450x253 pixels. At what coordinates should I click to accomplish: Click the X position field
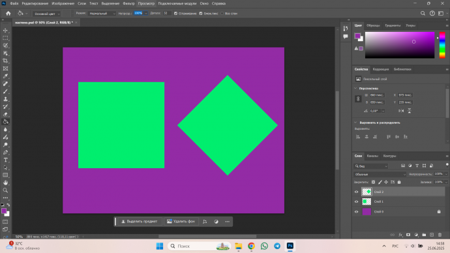405,95
